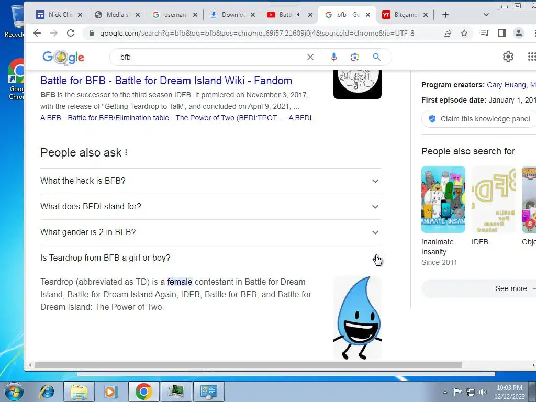The width and height of the screenshot is (536, 402).
Task: Open Windows Media Player from taskbar
Action: pyautogui.click(x=110, y=392)
